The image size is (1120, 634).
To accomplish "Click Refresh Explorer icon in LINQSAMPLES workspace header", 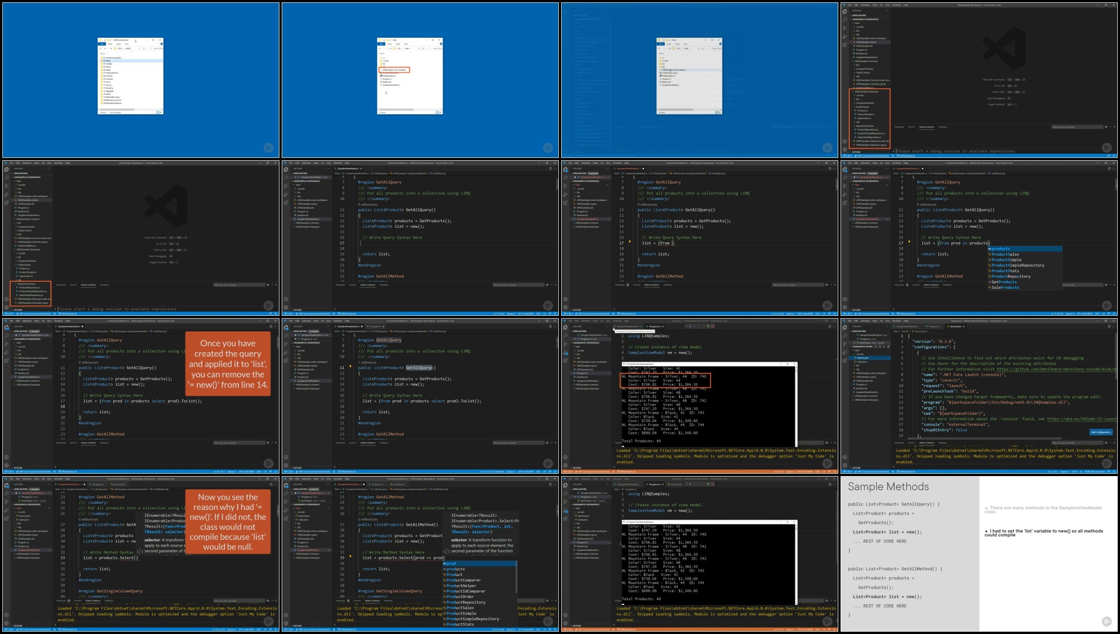I will pyautogui.click(x=884, y=346).
